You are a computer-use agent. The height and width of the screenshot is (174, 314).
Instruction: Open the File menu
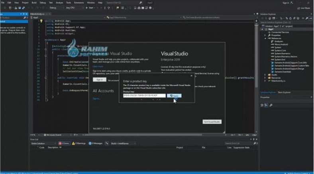pos(3,3)
